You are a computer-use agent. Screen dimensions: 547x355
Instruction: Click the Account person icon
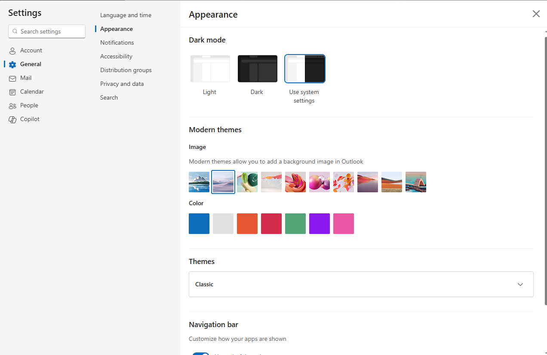click(12, 51)
